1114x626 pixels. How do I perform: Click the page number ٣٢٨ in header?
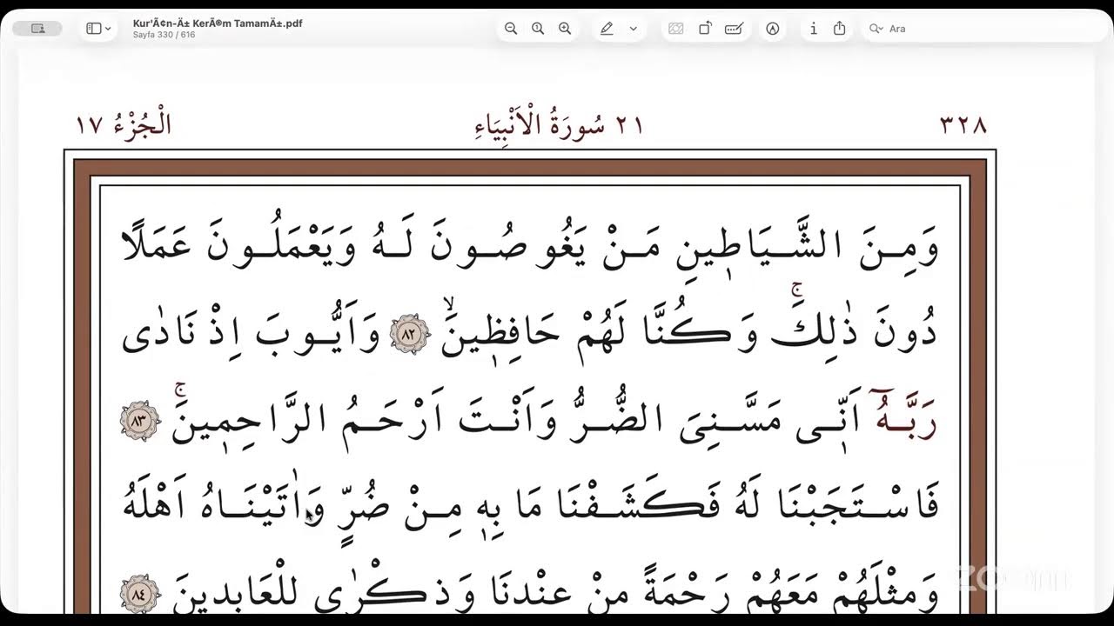point(963,125)
